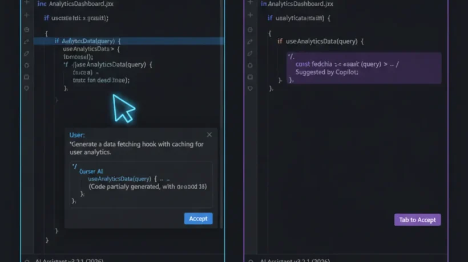Click 'useAnalyticsData(query)' inside the popup code

coord(119,179)
